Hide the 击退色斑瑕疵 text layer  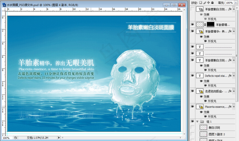pos(193,91)
